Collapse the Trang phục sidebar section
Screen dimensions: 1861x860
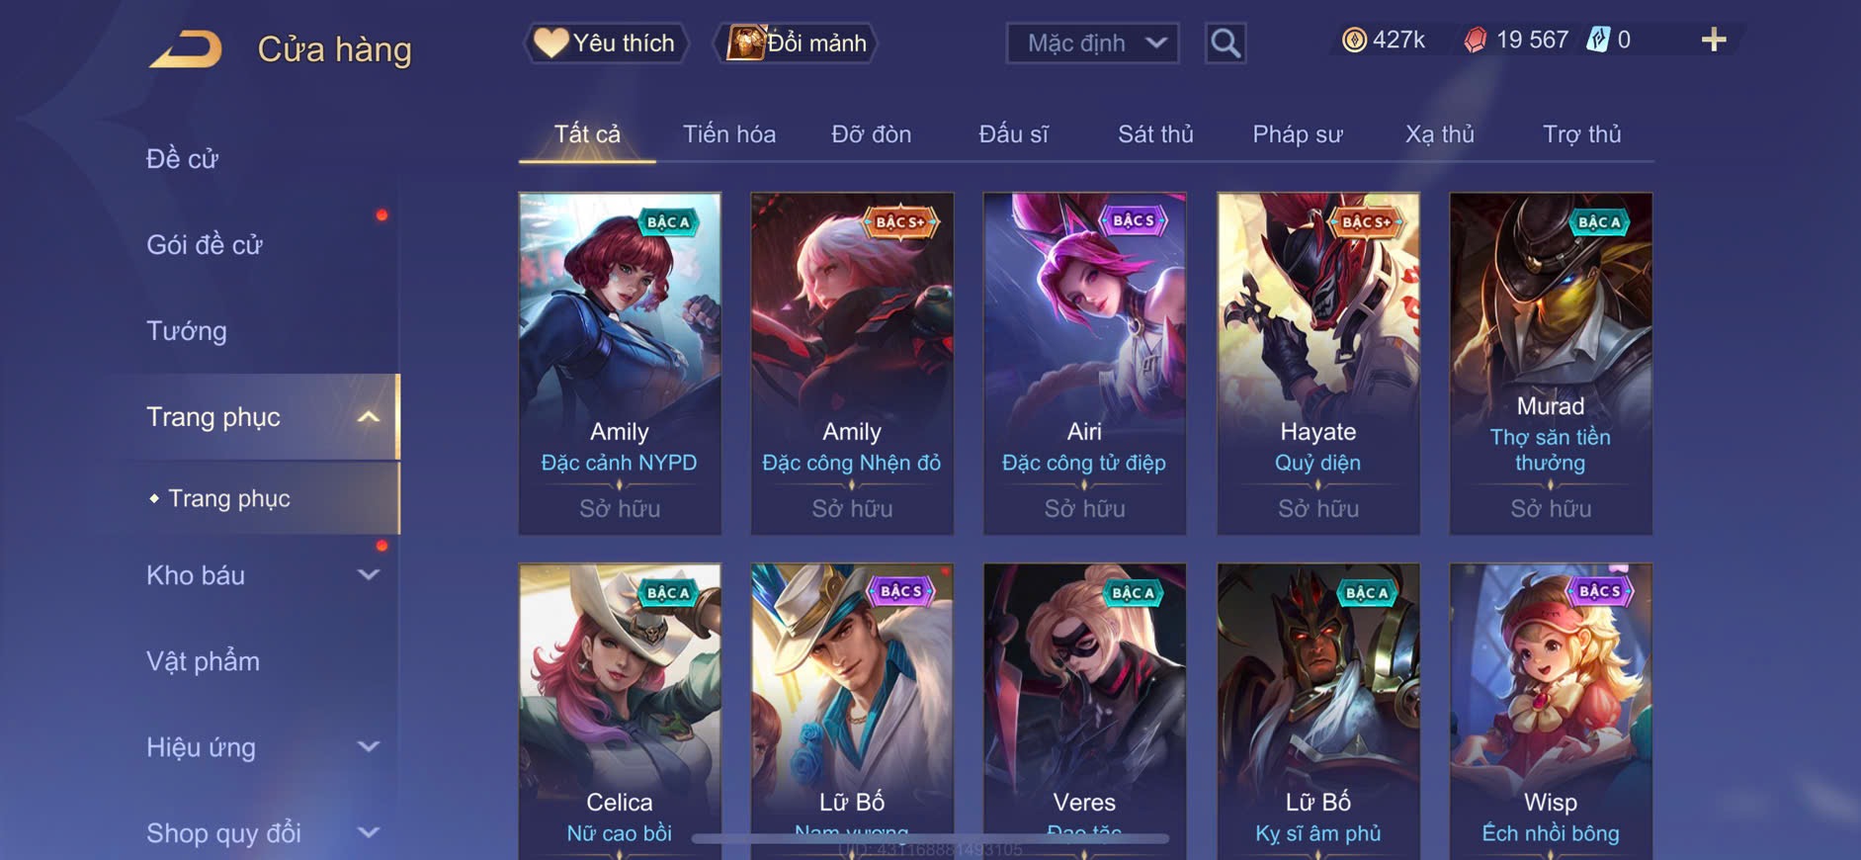point(368,417)
